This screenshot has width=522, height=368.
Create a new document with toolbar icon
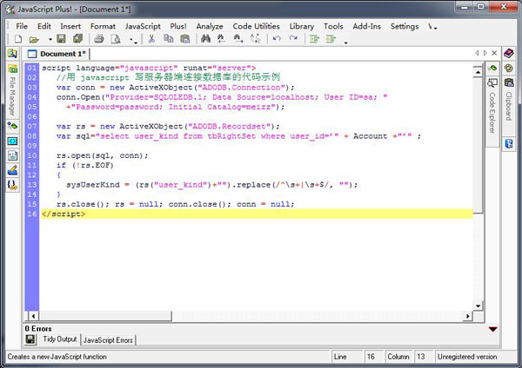coord(18,39)
